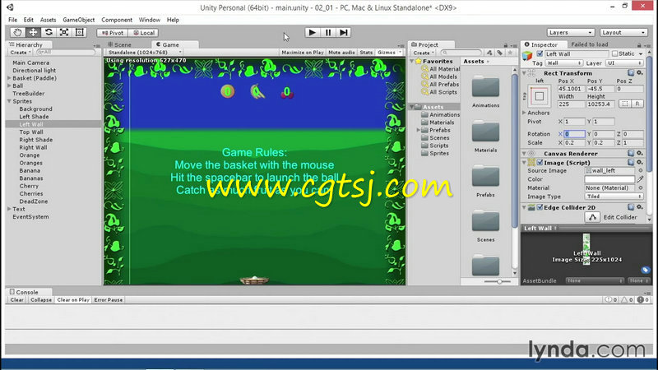The image size is (658, 370).
Task: Switch to Failed to load tab
Action: 589,44
